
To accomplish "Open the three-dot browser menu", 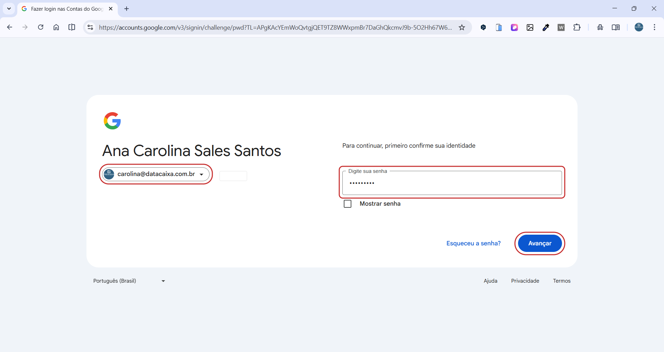I will tap(654, 27).
